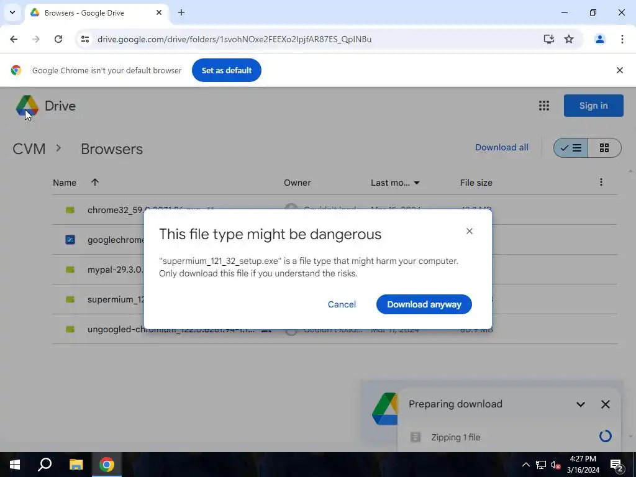View site information icon in address bar
This screenshot has width=636, height=477.
tap(84, 39)
